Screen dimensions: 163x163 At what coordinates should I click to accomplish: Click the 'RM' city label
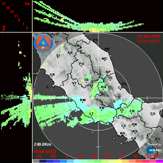click(x=83, y=100)
